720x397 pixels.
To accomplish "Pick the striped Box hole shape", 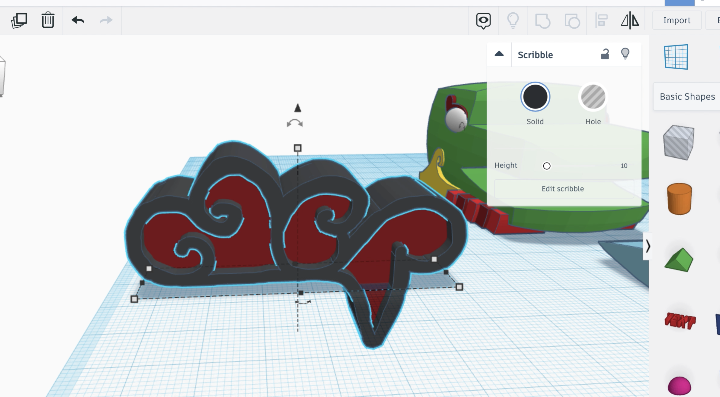I will (679, 143).
